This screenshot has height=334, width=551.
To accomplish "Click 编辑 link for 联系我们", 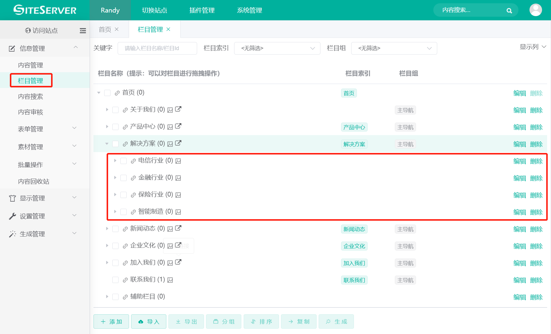I will click(520, 280).
